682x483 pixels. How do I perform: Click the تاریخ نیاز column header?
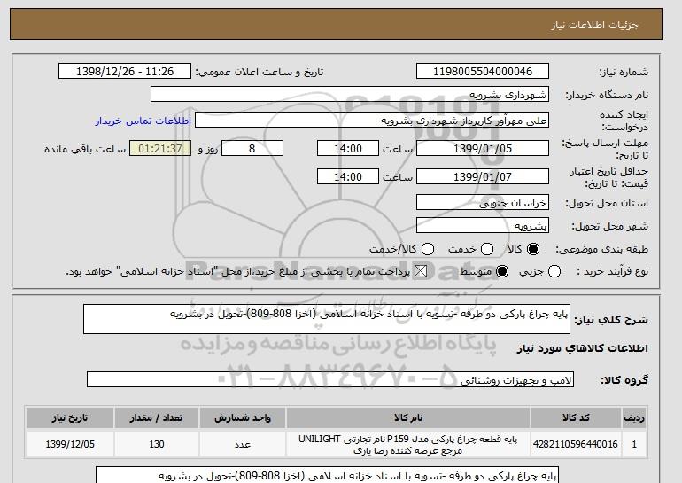70,417
